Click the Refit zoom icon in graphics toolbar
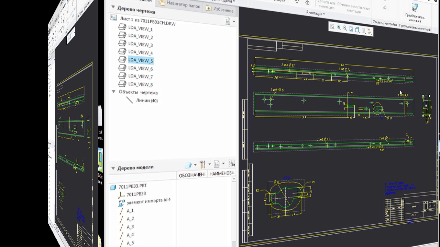 [x=332, y=27]
